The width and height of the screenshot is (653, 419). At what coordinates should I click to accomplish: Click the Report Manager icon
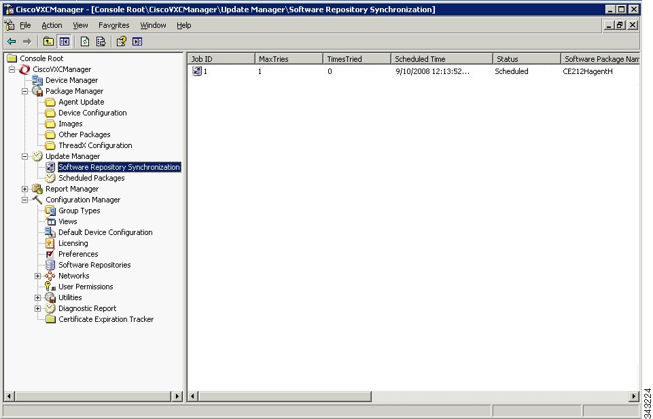[37, 189]
